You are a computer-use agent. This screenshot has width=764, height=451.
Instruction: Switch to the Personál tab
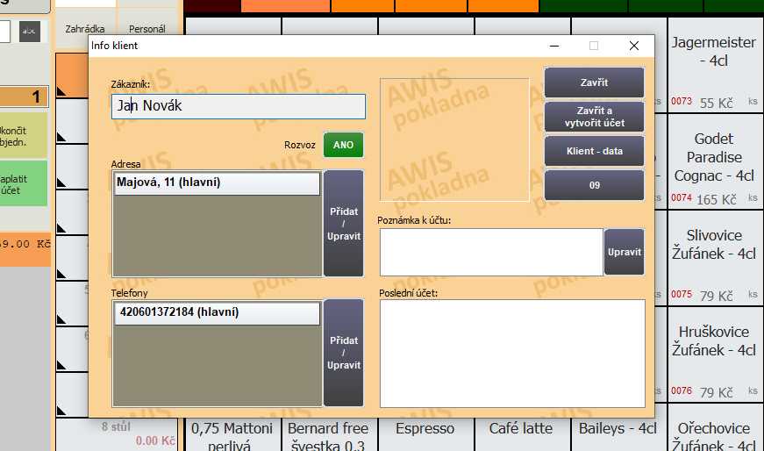(x=146, y=30)
